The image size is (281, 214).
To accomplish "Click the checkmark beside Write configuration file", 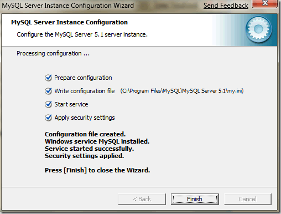I will click(x=48, y=91).
